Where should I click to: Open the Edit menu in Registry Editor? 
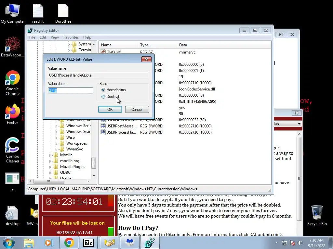(x=43, y=37)
